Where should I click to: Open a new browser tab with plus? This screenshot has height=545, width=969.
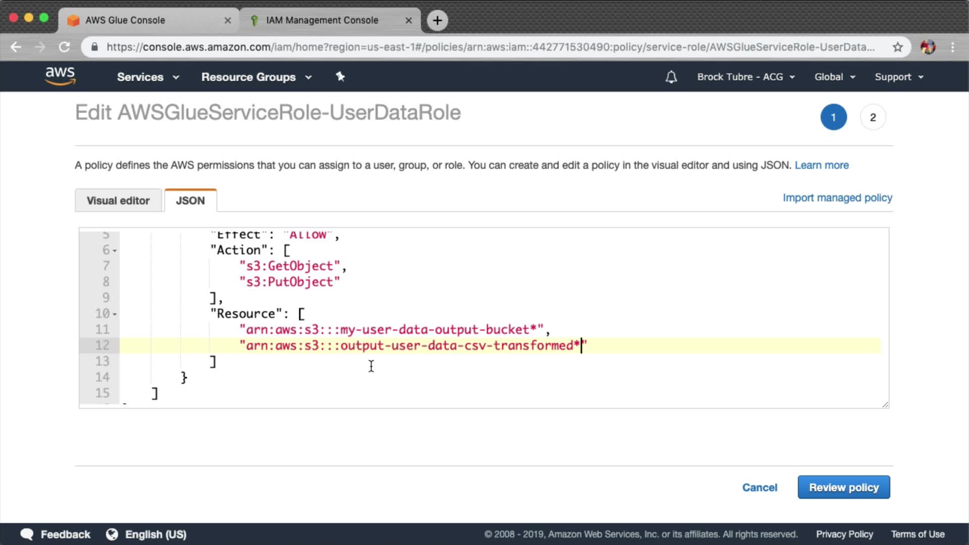tap(437, 20)
